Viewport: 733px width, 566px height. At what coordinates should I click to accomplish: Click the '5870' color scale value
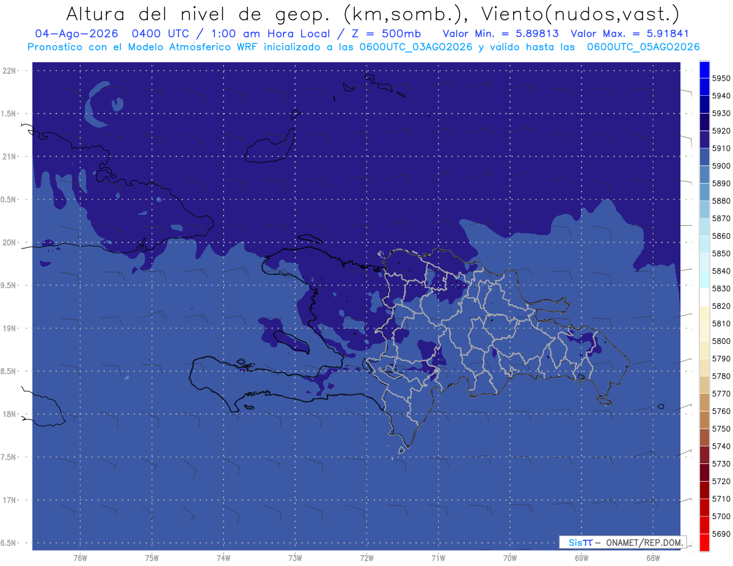tap(721, 219)
